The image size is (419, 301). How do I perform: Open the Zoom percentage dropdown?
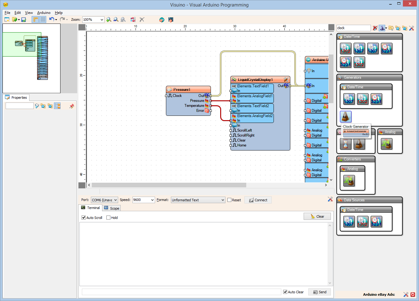click(101, 20)
